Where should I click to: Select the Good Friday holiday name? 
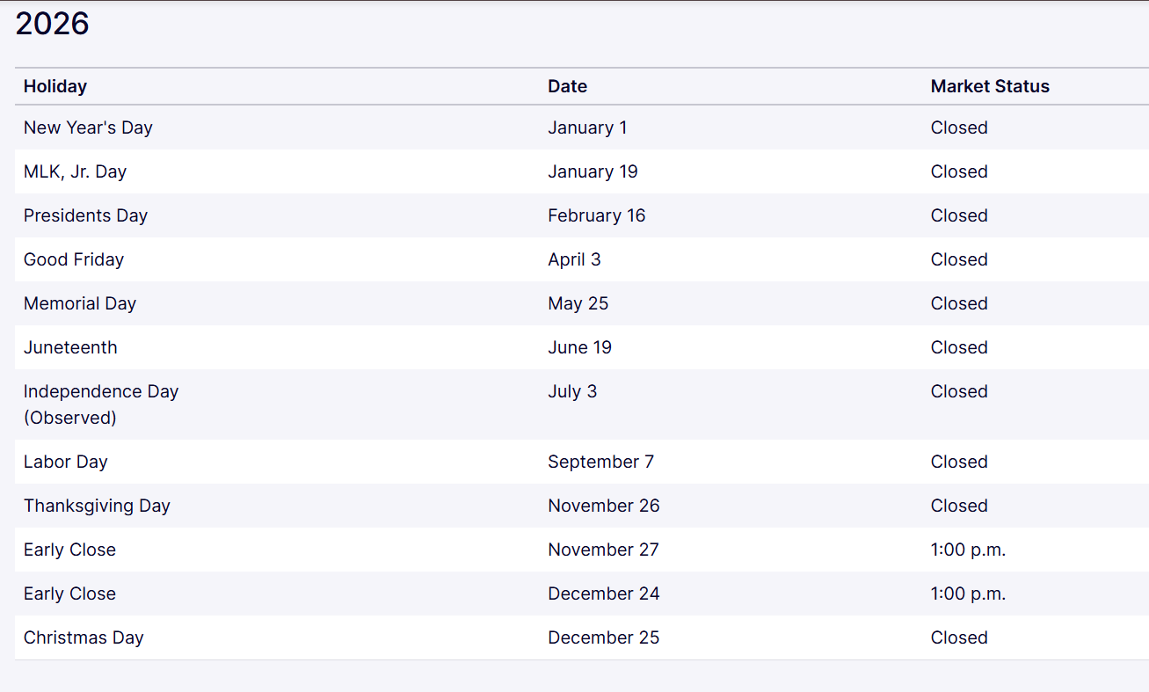[74, 259]
